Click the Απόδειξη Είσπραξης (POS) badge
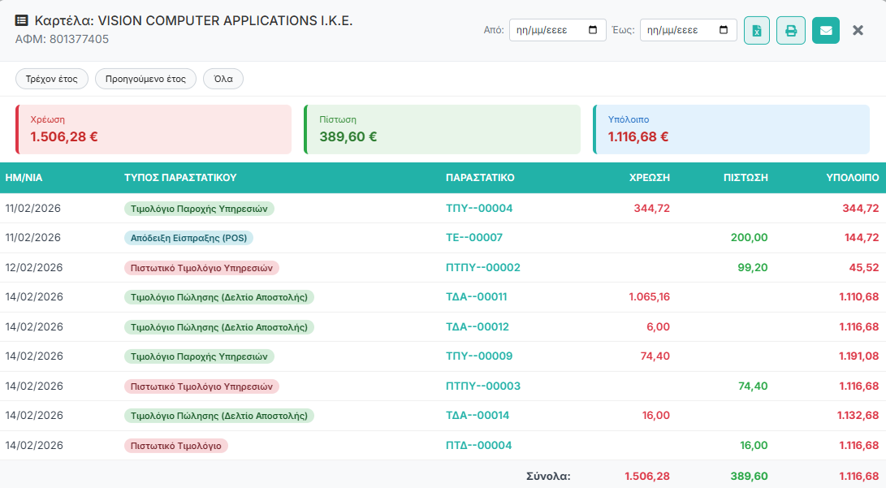 tap(189, 238)
